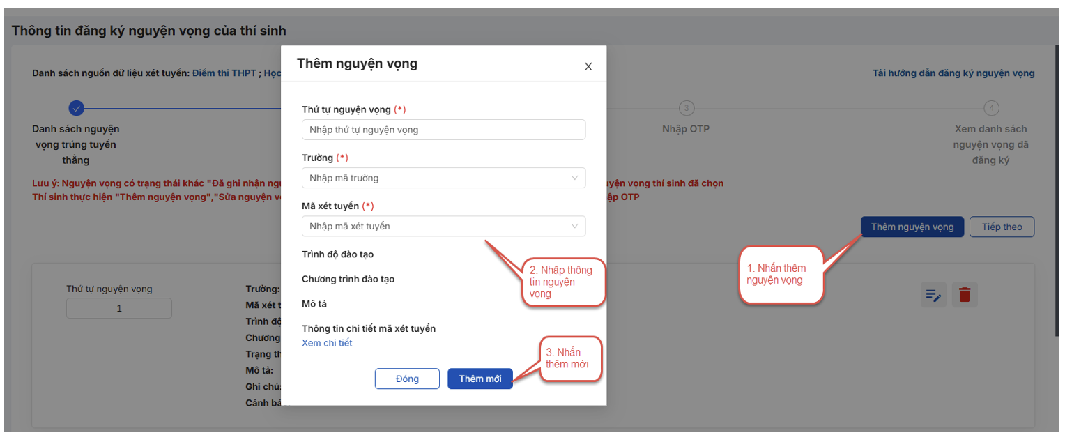Open the Xem chi tiết link
Image resolution: width=1065 pixels, height=442 pixels.
[327, 343]
